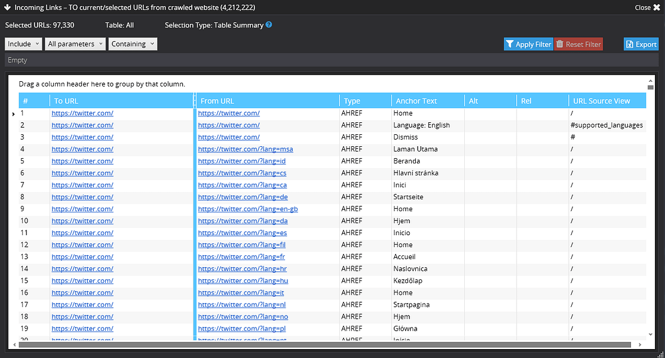Select the 'Dismiss' anchor text cell
The image size is (665, 358).
tap(428, 137)
